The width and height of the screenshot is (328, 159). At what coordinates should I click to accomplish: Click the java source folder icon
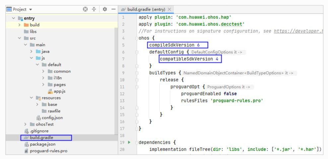(38, 52)
